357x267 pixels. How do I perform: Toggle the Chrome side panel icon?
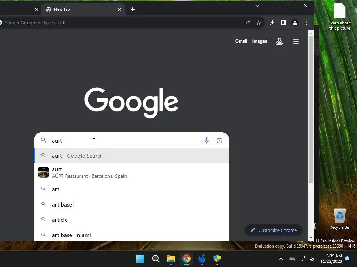(283, 23)
